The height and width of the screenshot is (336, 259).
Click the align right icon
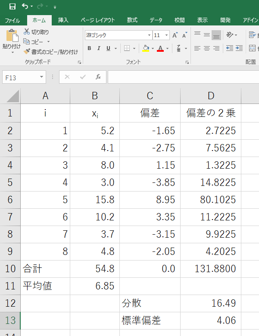(x=216, y=48)
